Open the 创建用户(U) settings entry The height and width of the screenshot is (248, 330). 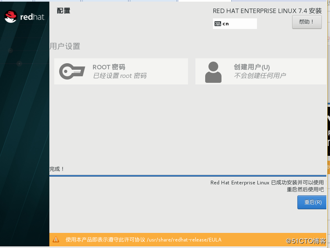[x=261, y=71]
